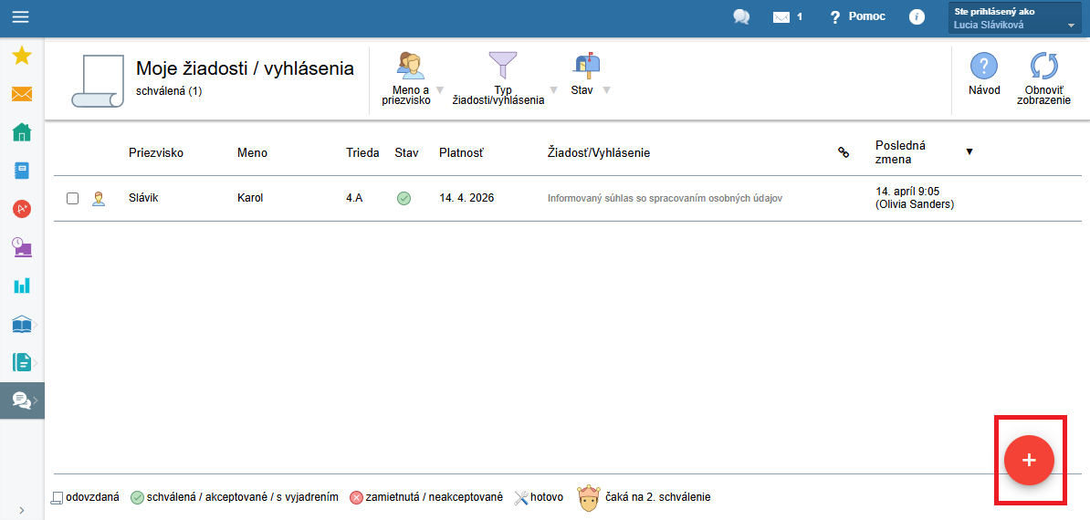Go to the green home sidebar icon

click(22, 132)
